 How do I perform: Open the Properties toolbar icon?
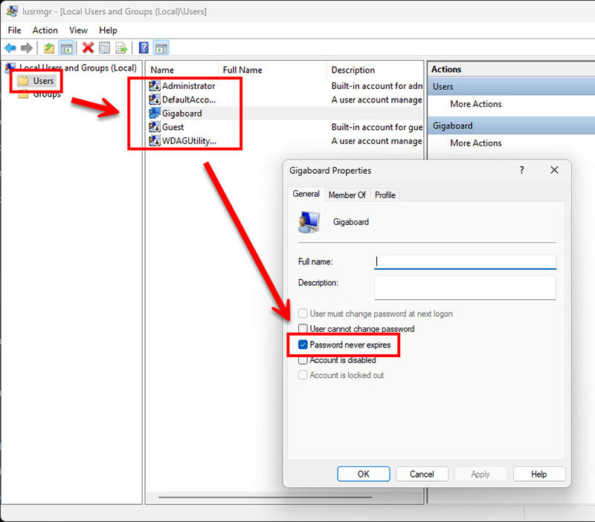[x=105, y=48]
